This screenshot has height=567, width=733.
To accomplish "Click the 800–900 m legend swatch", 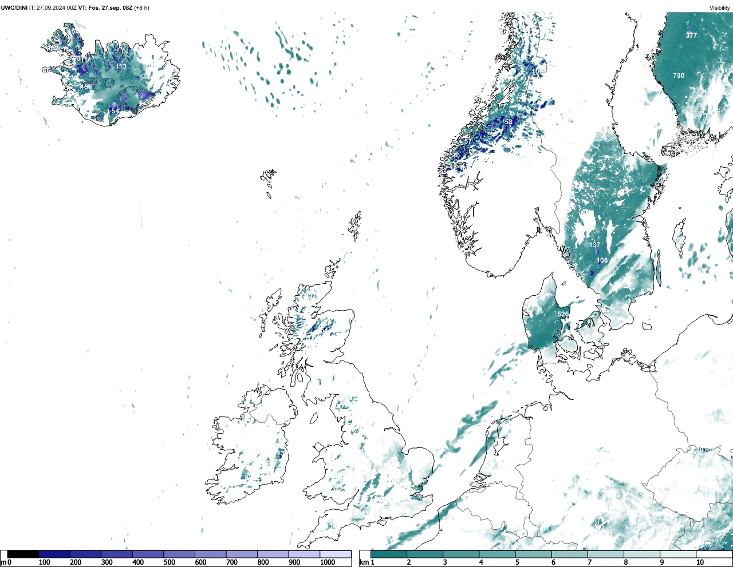I will tap(273, 554).
